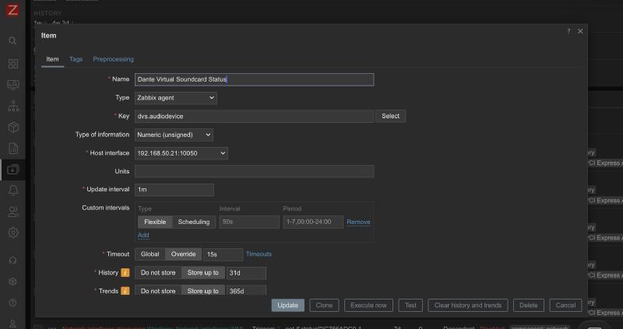Image resolution: width=623 pixels, height=329 pixels.
Task: Choose Do not store for History
Action: click(x=158, y=273)
